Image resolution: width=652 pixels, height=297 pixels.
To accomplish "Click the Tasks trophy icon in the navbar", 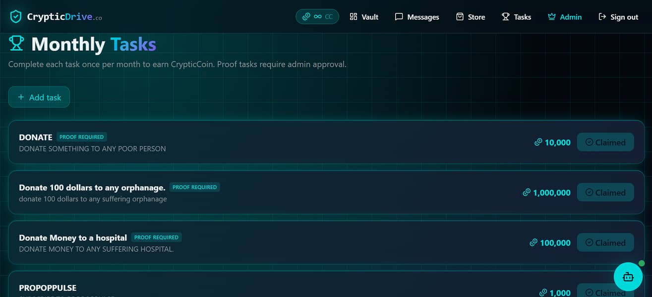I will pos(505,17).
